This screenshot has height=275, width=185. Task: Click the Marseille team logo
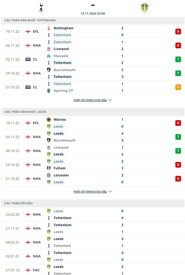pyautogui.click(x=49, y=56)
